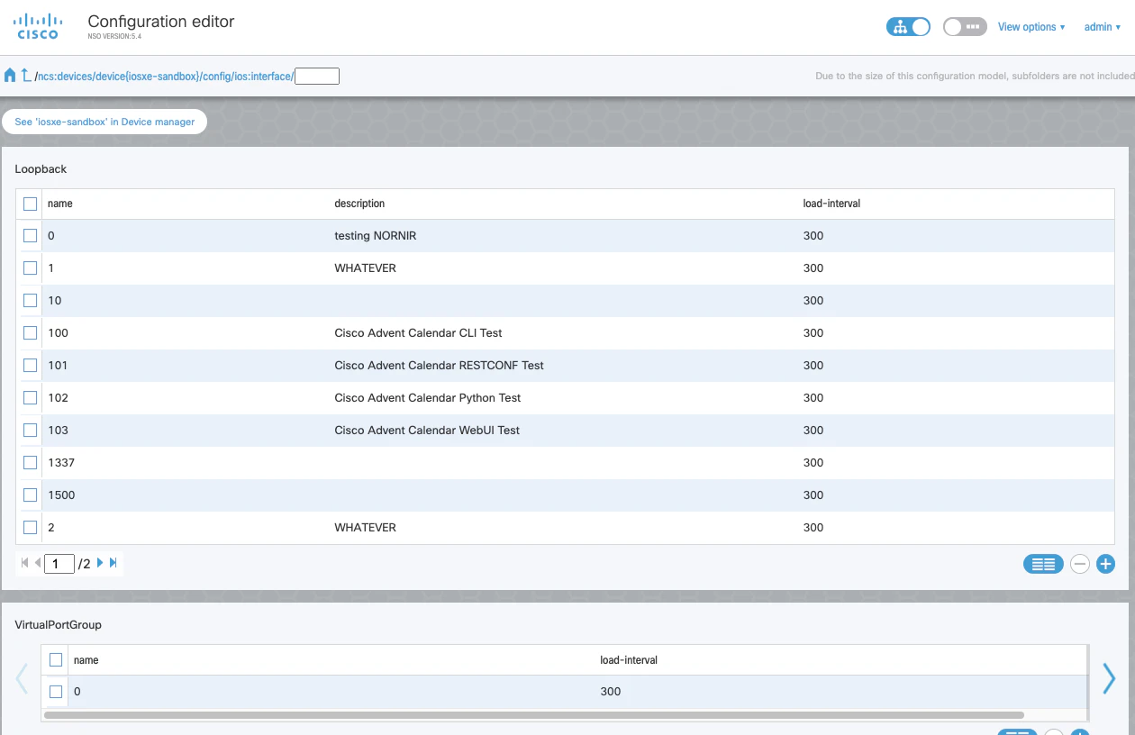The width and height of the screenshot is (1135, 735).
Task: Select all VirtualPortGroup rows via header checkbox
Action: point(56,660)
